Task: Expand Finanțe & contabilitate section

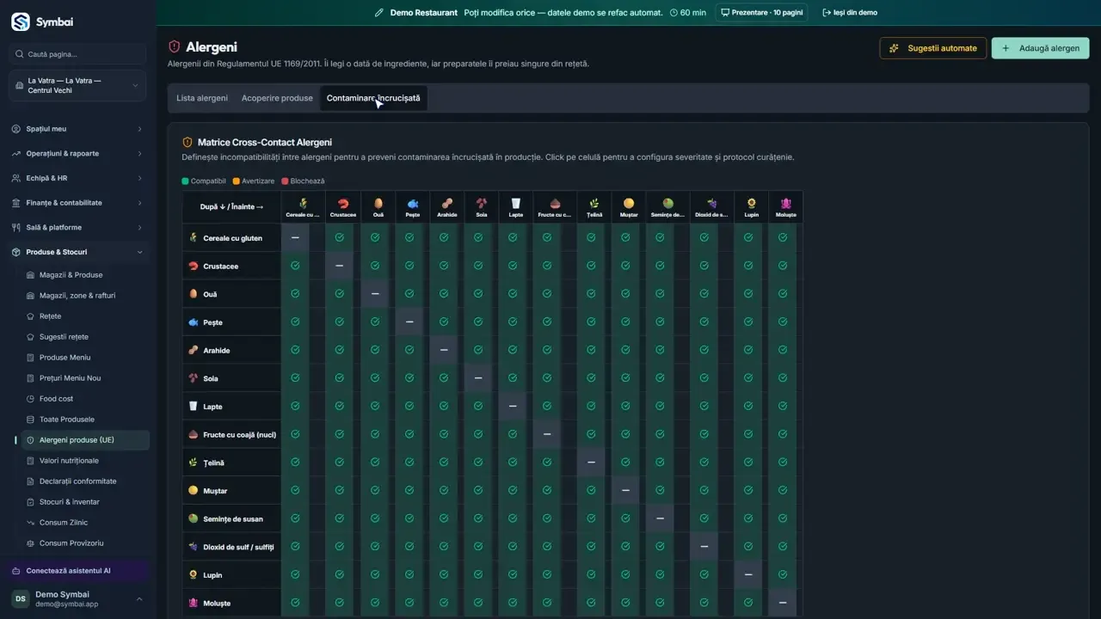Action: tap(77, 203)
